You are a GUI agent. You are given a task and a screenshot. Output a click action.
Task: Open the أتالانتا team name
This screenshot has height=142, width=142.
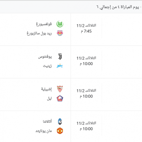[x=47, y=122]
